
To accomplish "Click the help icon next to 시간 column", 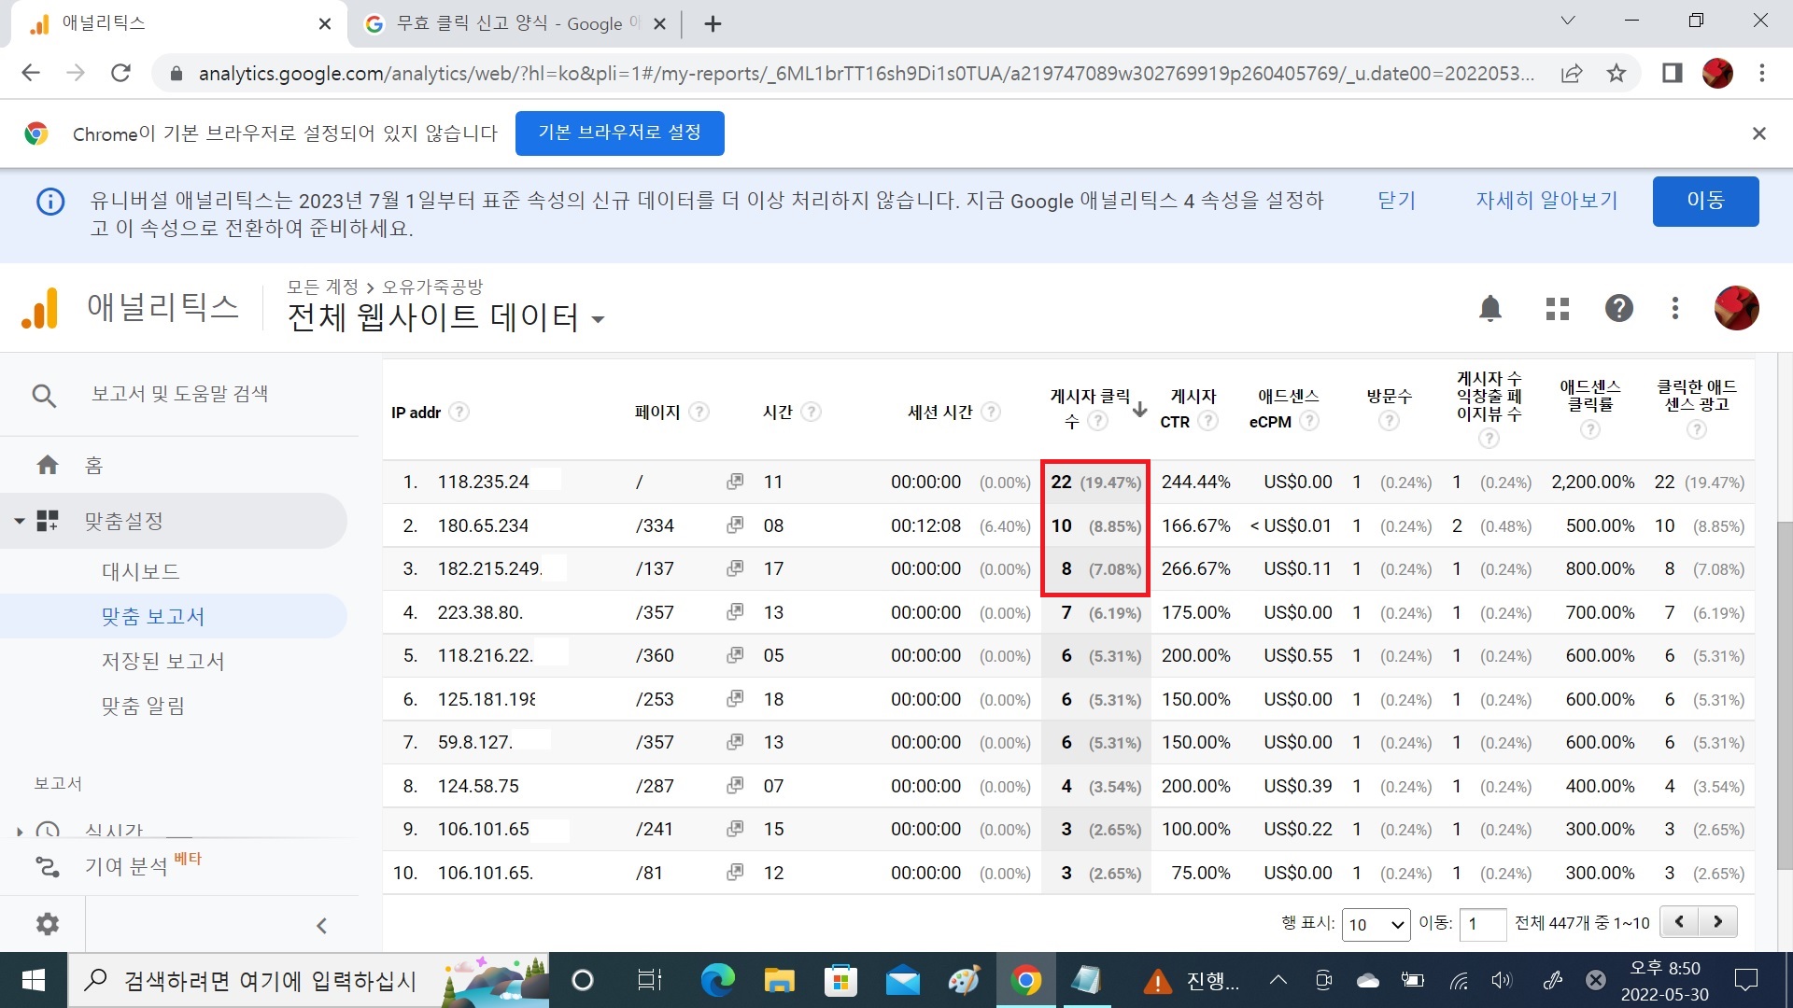I will [x=812, y=412].
